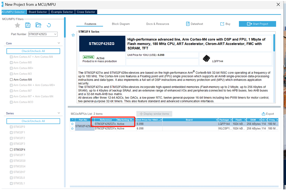Open the Buy link
The height and width of the screenshot is (190, 286).
click(225, 24)
